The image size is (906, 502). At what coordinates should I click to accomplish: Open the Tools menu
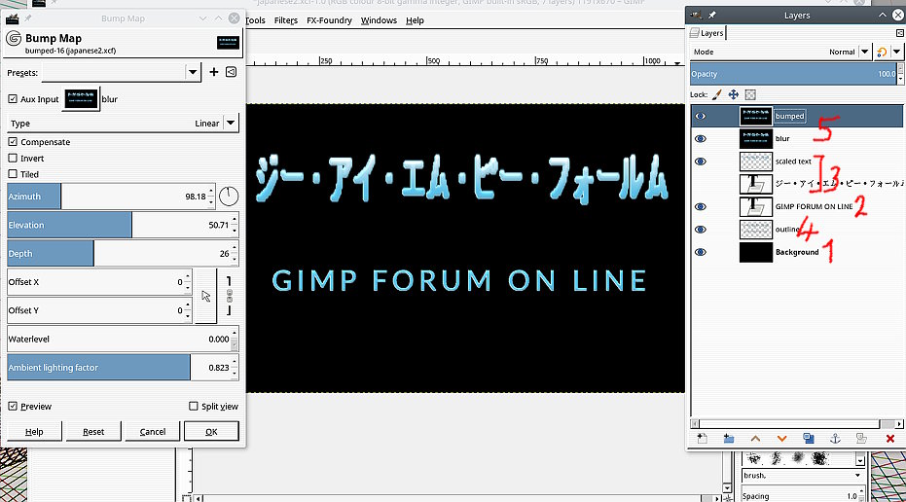255,20
